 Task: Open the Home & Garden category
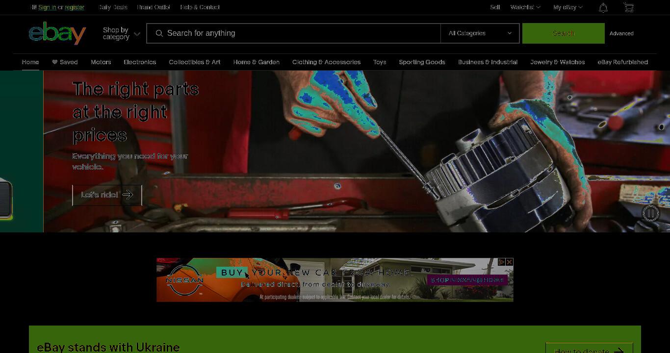(257, 62)
